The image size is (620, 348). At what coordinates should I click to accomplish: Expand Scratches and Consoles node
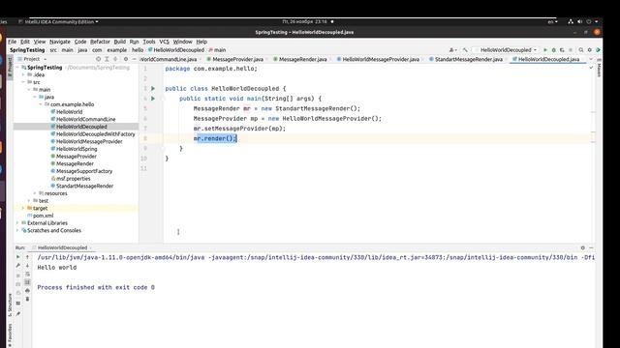point(17,230)
